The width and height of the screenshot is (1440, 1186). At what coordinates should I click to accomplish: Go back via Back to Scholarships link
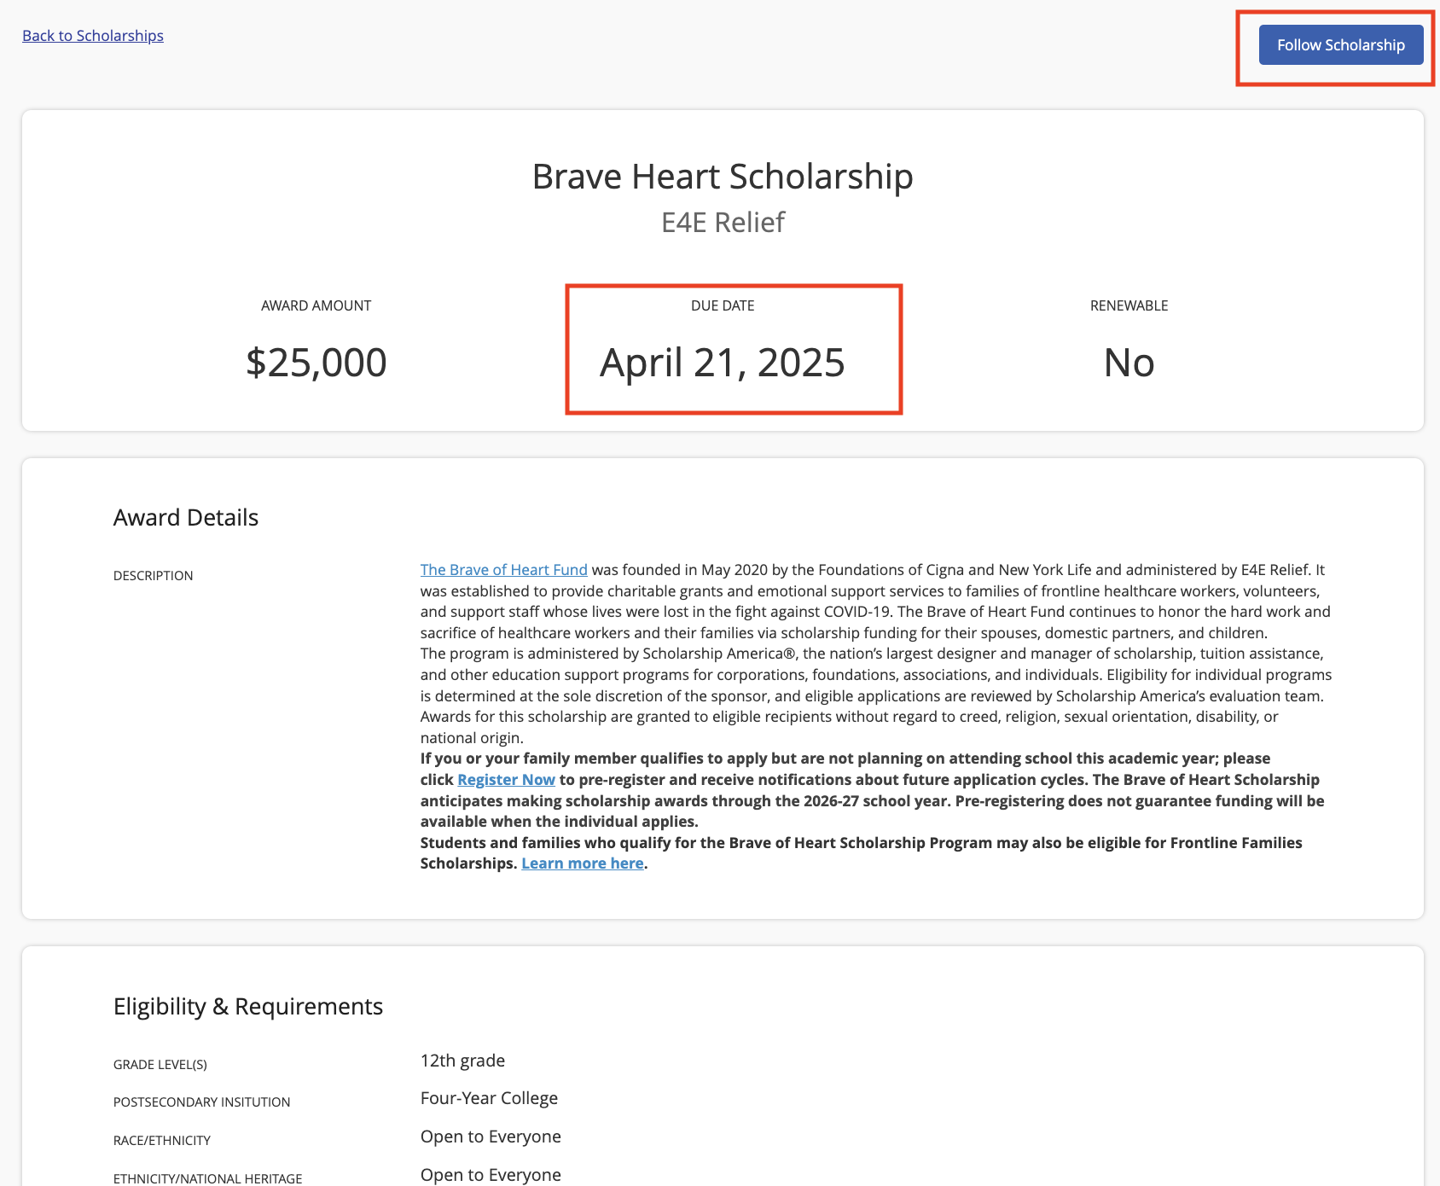click(93, 36)
